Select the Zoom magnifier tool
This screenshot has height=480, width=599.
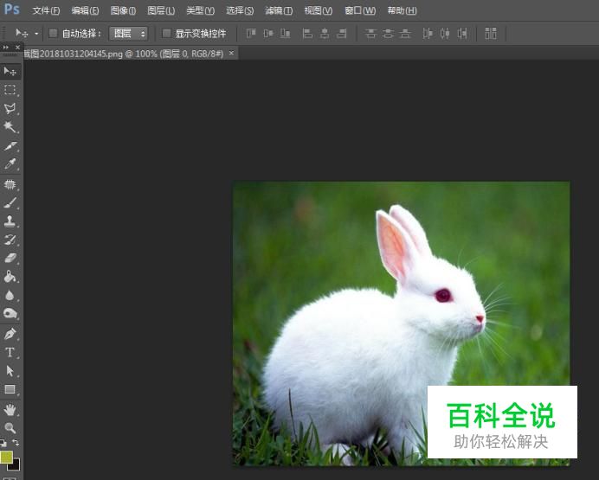click(10, 427)
